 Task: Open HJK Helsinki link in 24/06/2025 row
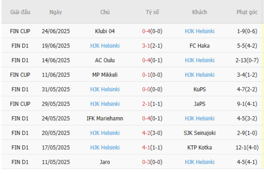[x=199, y=31]
